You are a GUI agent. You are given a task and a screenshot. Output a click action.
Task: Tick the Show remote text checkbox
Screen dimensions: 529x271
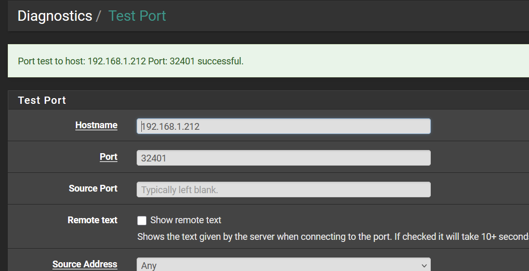coord(142,221)
